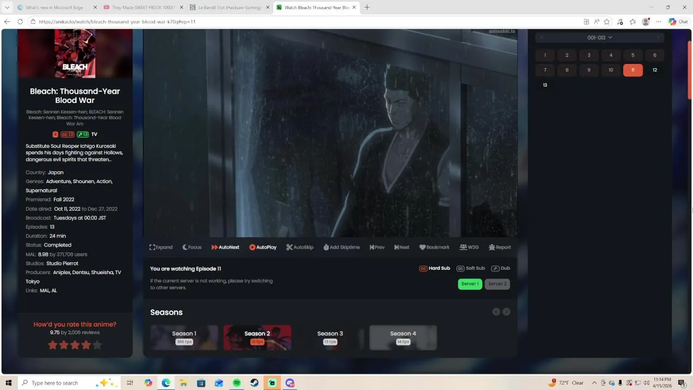
Task: Open the notification center icon
Action: (682, 383)
